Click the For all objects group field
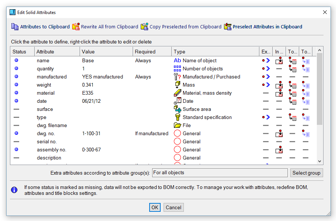This screenshot has width=336, height=221. point(220,173)
